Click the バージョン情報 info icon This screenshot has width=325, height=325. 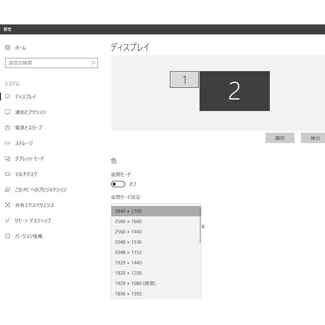pyautogui.click(x=8, y=236)
